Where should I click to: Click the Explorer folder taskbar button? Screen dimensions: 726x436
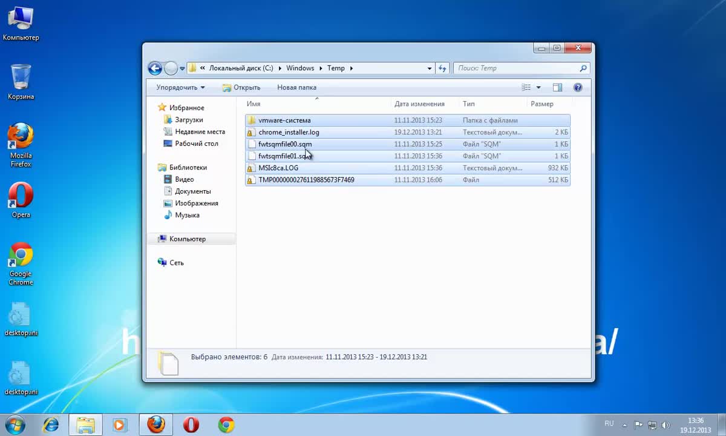point(85,425)
